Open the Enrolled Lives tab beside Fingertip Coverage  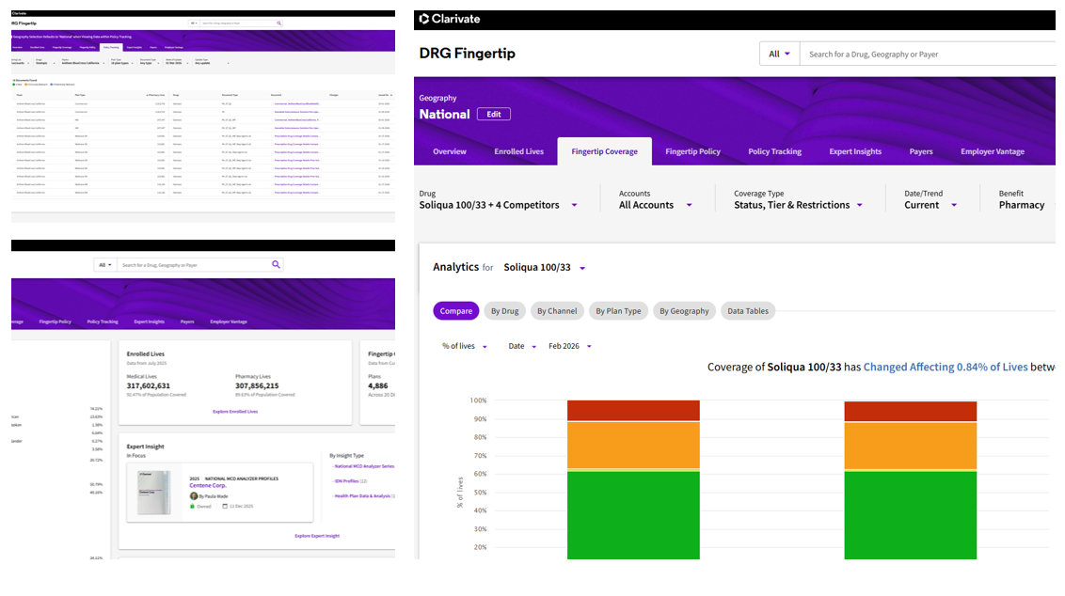pos(518,151)
